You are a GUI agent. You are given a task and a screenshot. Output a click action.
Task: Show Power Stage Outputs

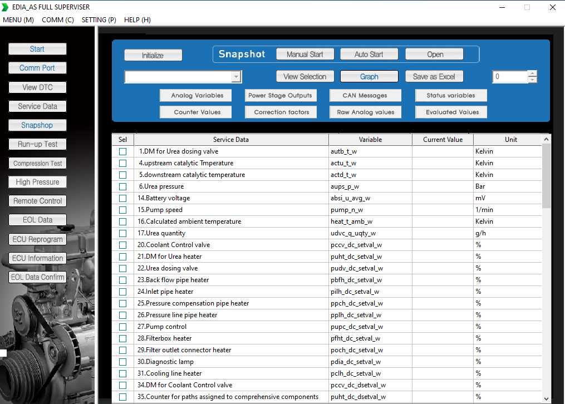tap(281, 95)
